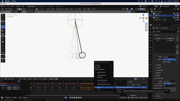Hide Camera object in outliner via eye

click(x=176, y=20)
